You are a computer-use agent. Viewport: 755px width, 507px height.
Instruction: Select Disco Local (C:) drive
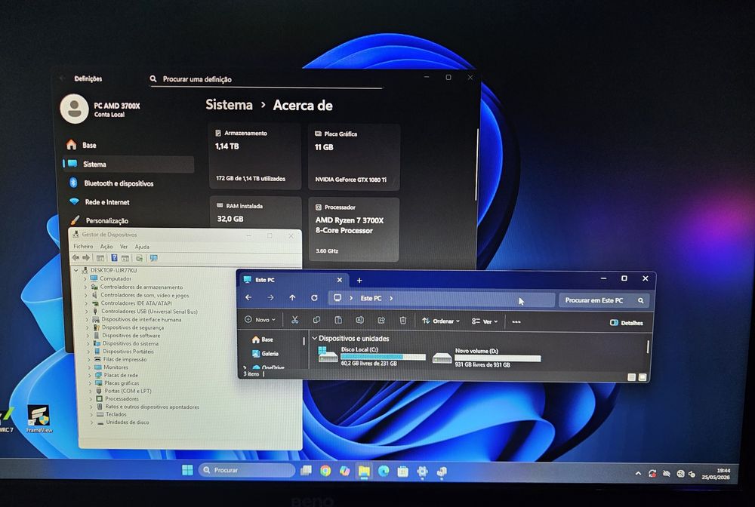click(x=371, y=356)
